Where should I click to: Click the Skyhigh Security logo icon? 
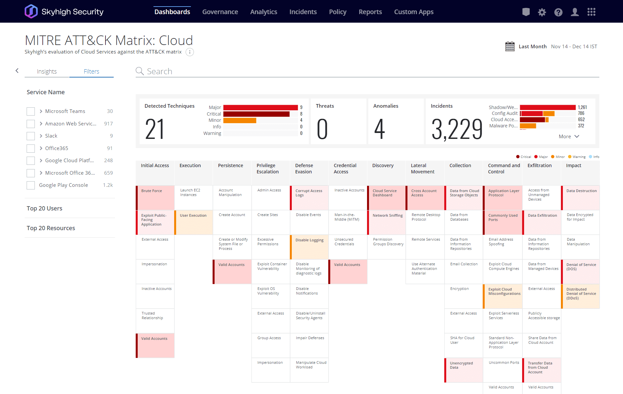[31, 11]
